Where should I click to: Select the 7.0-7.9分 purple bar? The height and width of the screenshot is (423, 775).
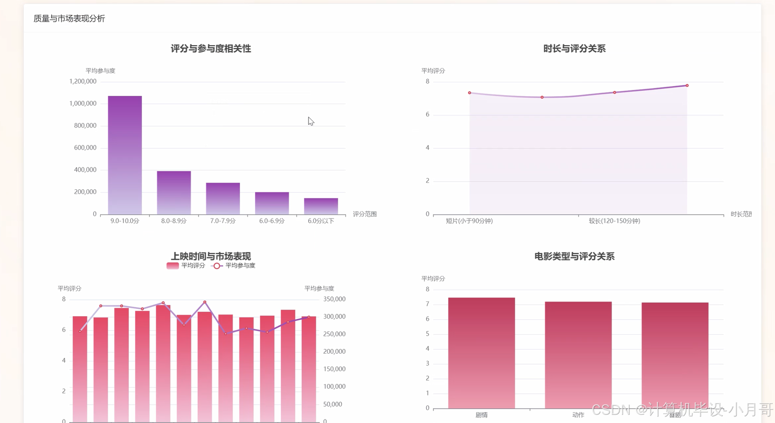pos(223,199)
